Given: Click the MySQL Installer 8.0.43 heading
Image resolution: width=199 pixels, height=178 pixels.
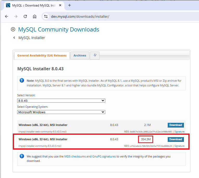Looking at the screenshot, I should 40,69.
